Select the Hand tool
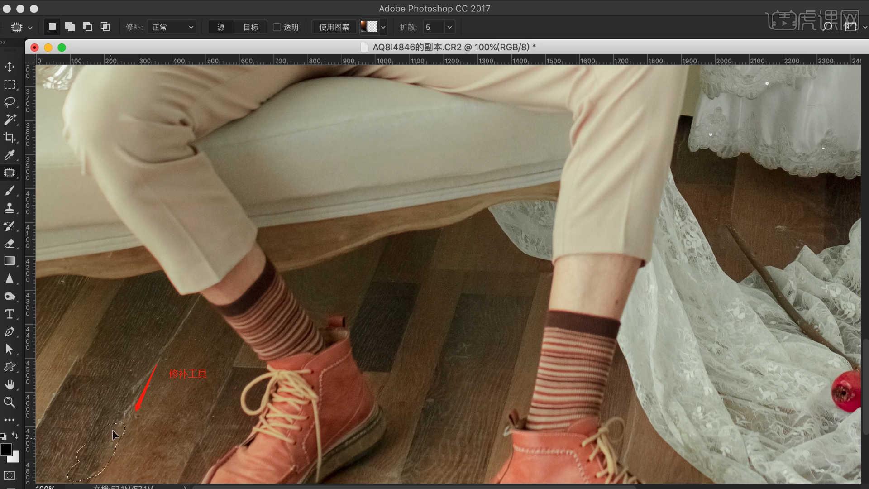 tap(10, 384)
